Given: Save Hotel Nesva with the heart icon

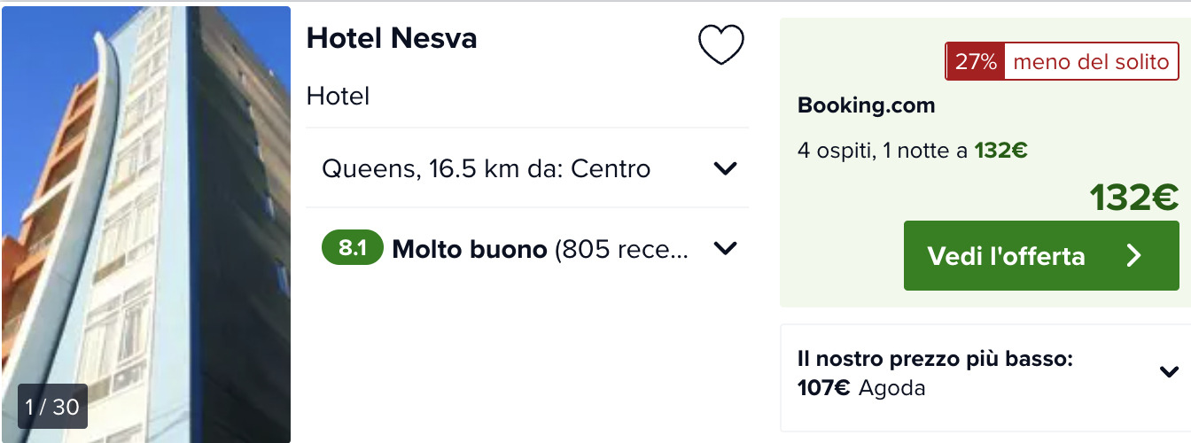Looking at the screenshot, I should click(x=721, y=44).
